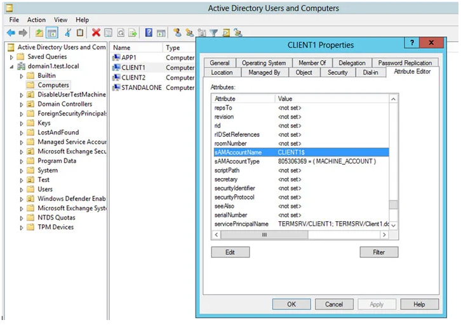Open the Help menu

(83, 20)
